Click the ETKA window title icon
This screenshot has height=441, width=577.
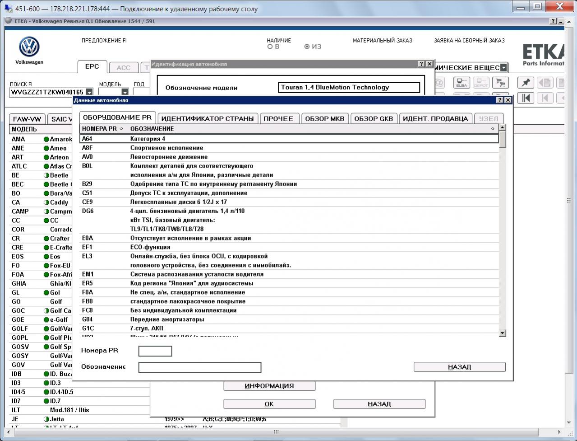pos(8,21)
